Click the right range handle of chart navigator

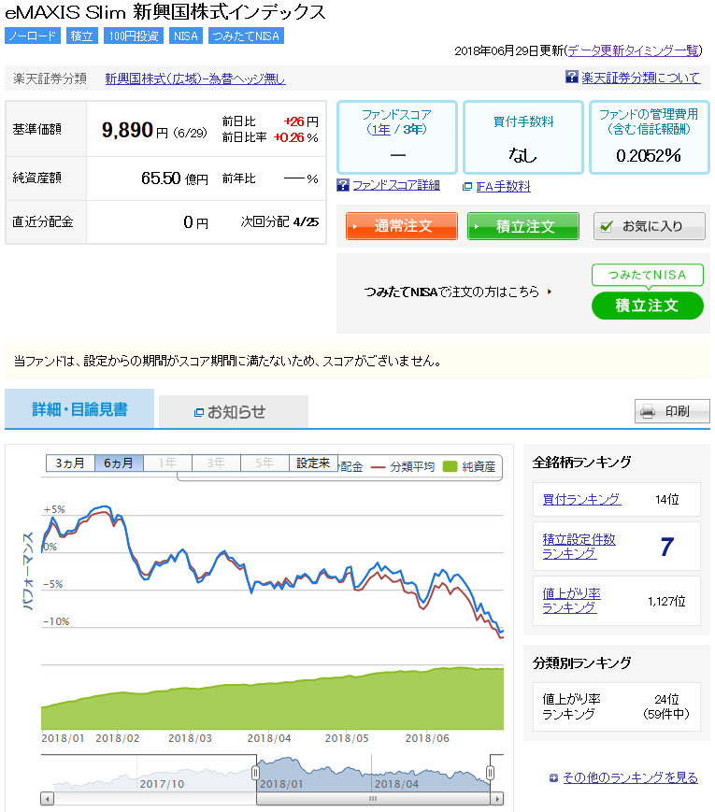coord(490,773)
